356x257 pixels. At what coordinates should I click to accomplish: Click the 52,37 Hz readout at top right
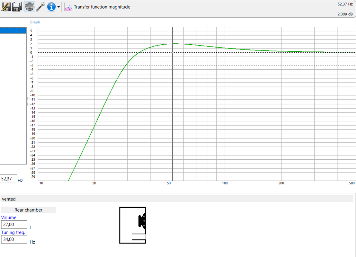point(345,4)
